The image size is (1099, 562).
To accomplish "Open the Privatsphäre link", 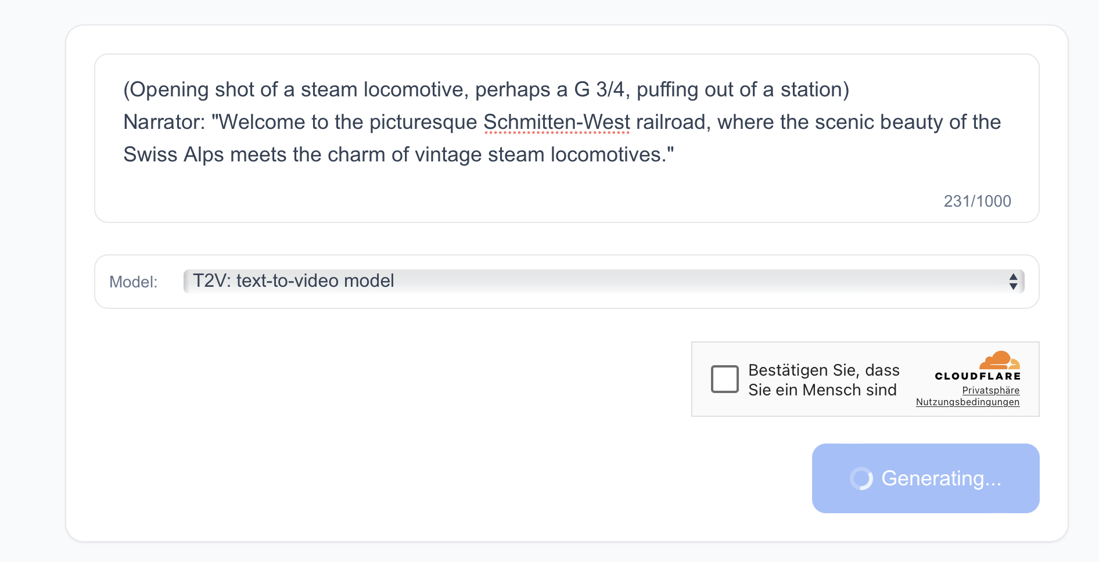I will (x=990, y=390).
